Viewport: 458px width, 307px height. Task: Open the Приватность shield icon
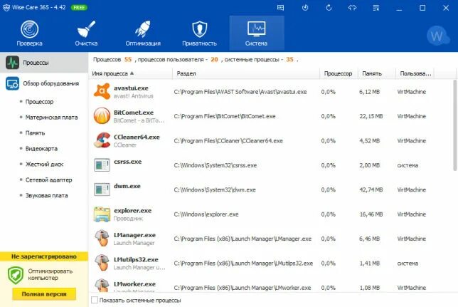(200, 29)
